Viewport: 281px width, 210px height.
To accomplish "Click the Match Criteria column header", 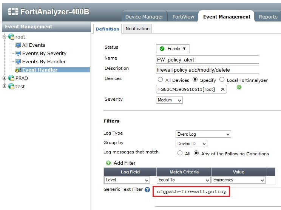I will [x=184, y=172].
